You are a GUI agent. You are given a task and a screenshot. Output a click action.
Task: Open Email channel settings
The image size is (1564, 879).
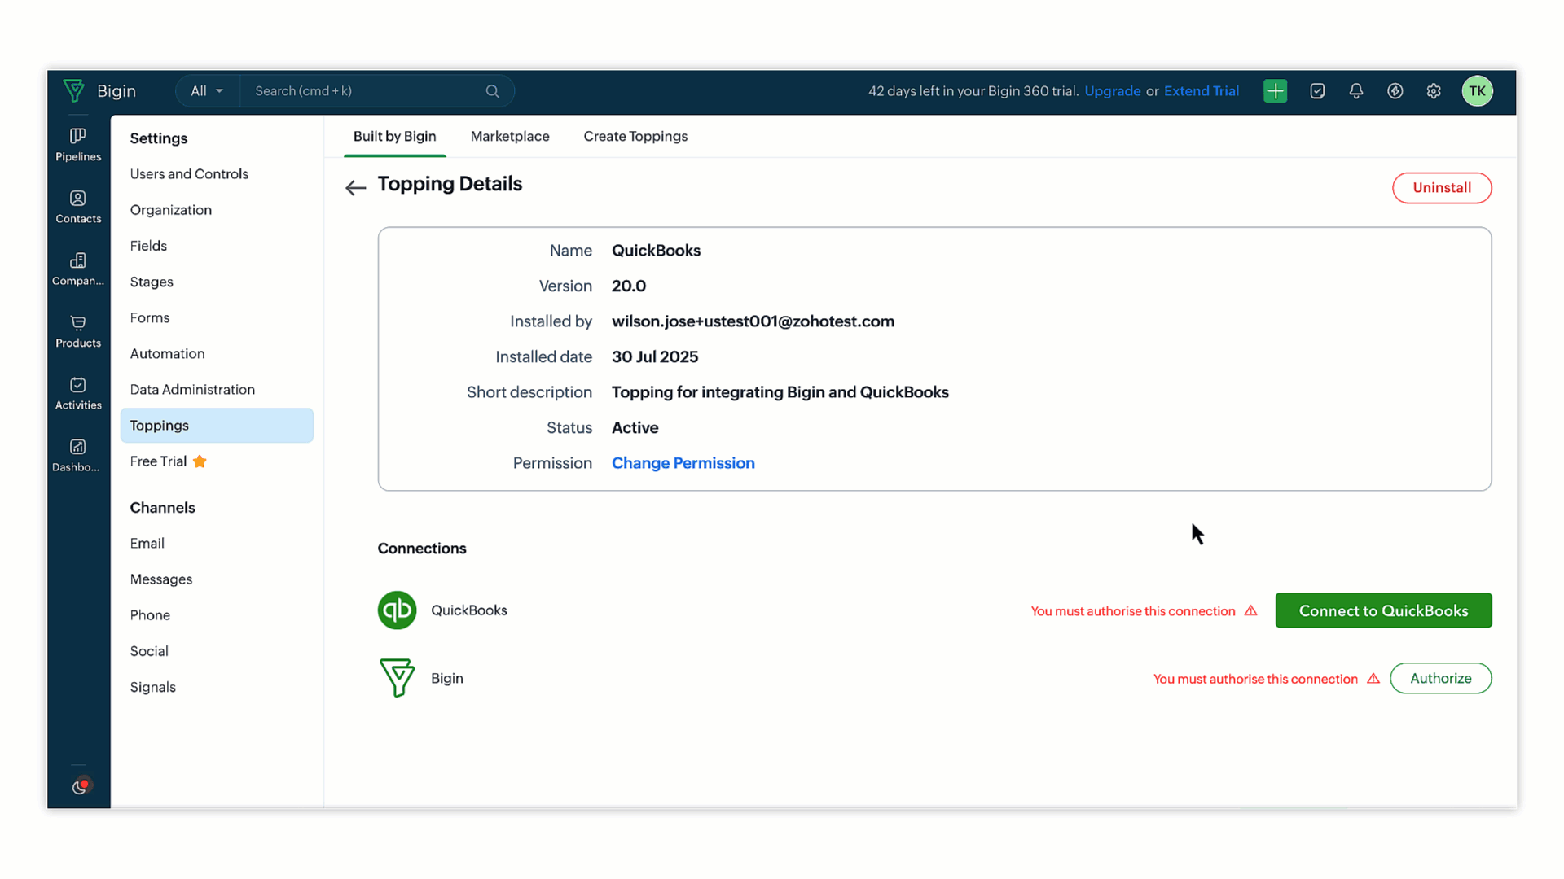(147, 543)
